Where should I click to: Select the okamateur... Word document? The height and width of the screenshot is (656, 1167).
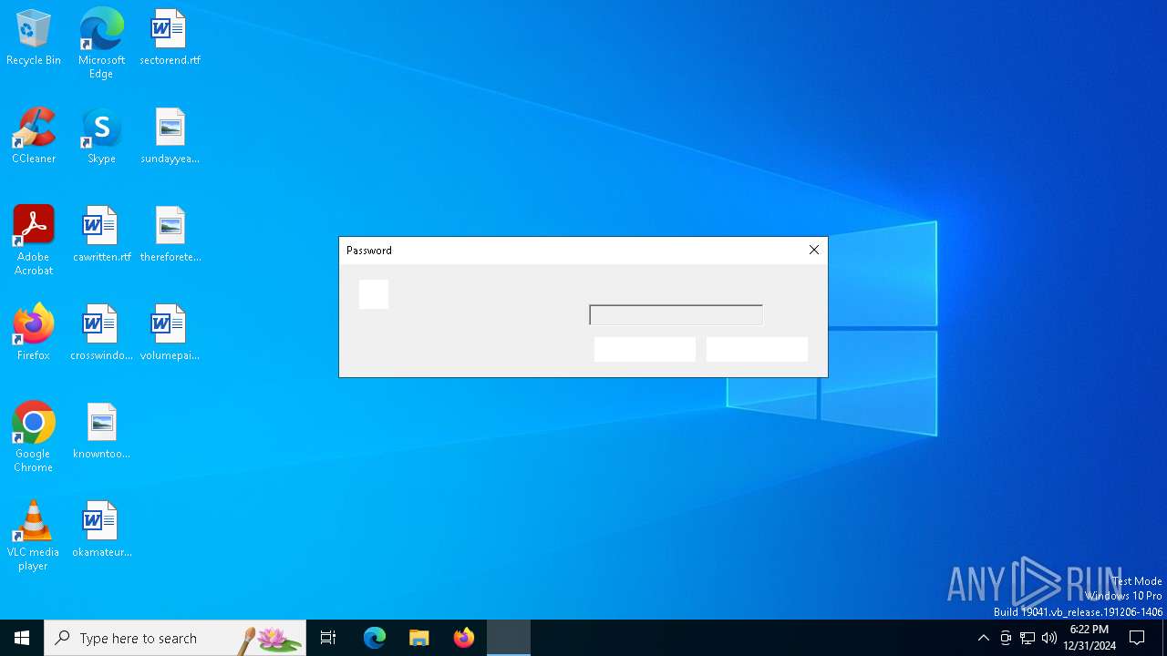point(101,529)
